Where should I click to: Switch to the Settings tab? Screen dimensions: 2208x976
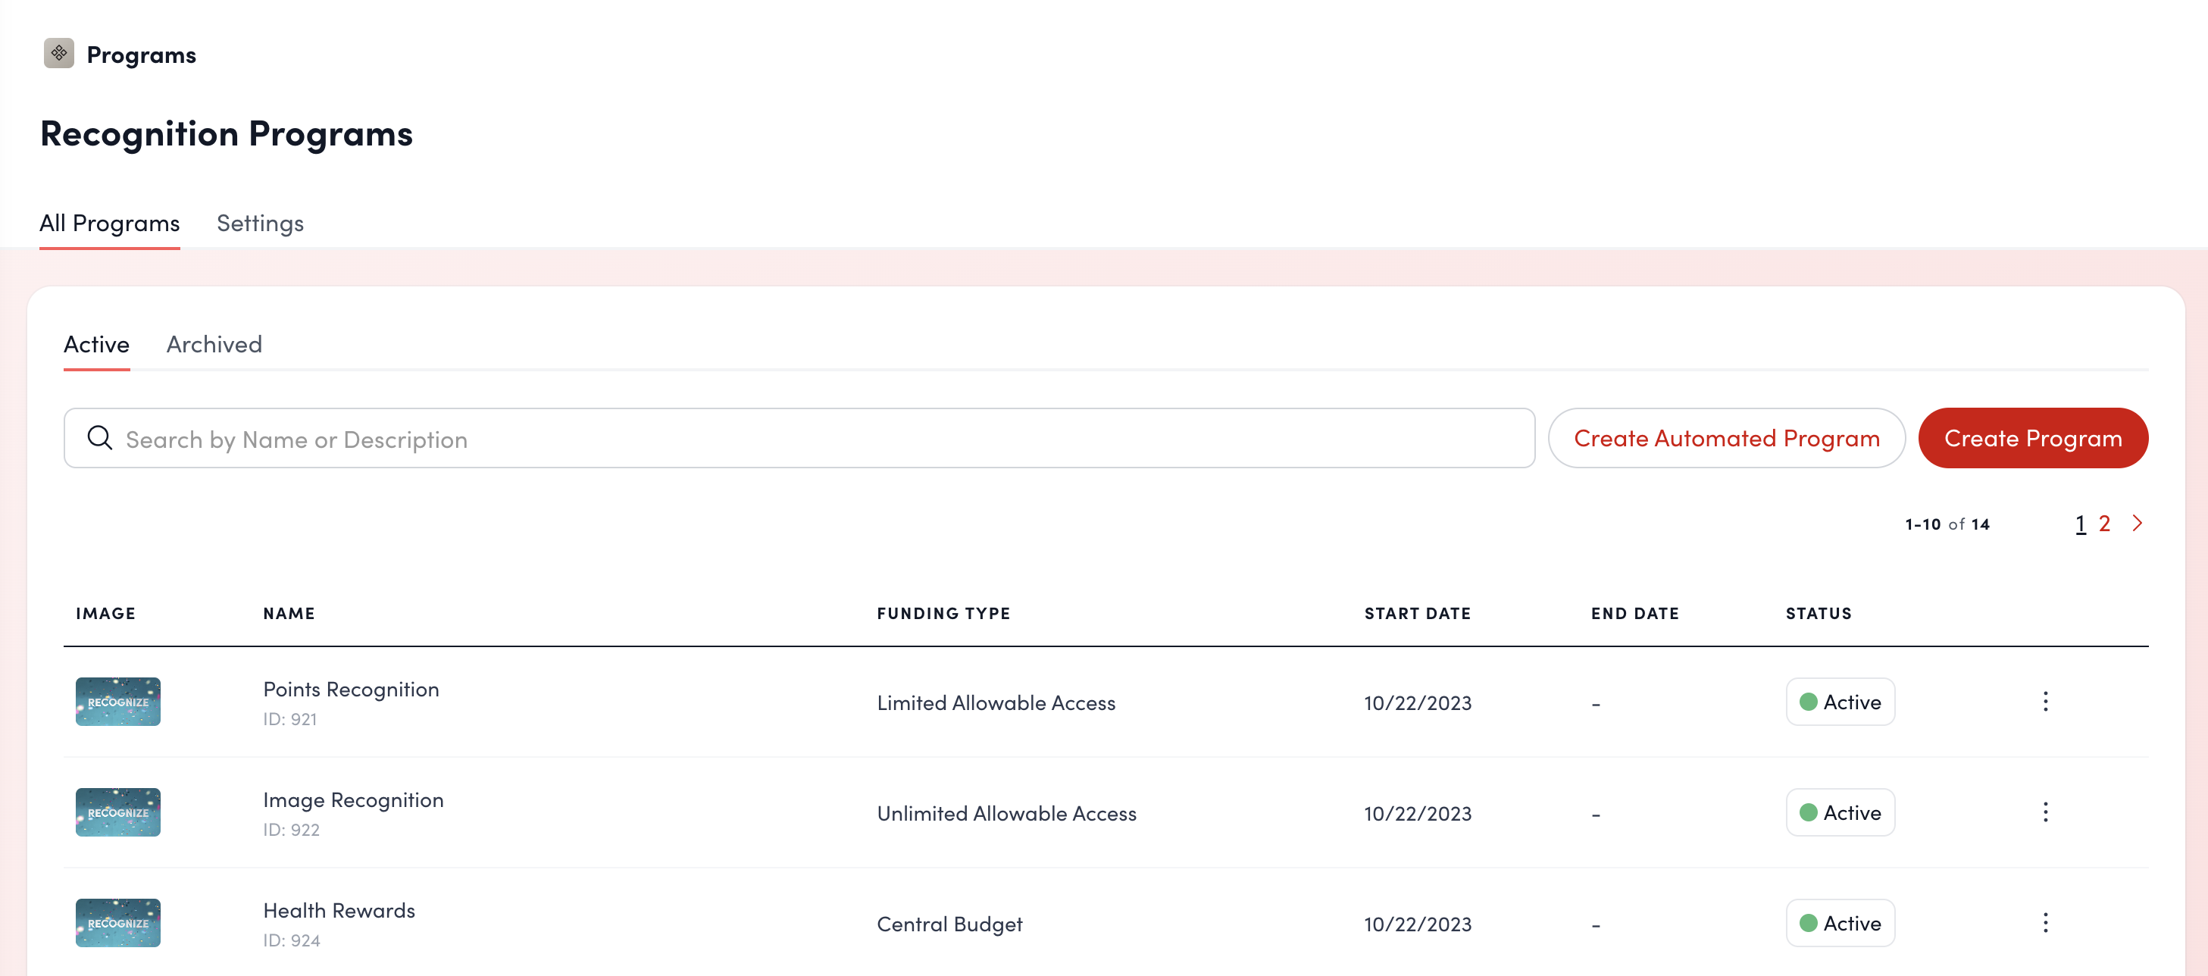pyautogui.click(x=260, y=224)
